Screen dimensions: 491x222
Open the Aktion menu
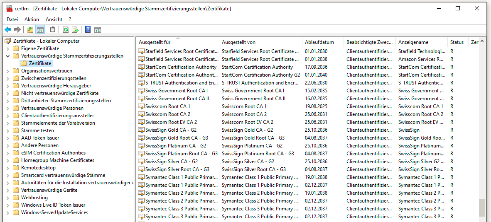point(32,19)
